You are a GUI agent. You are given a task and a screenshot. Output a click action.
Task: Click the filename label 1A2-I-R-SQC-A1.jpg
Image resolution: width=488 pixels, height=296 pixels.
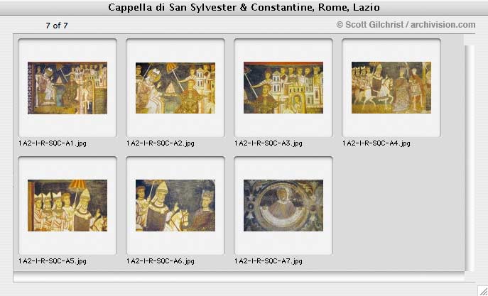click(x=53, y=143)
